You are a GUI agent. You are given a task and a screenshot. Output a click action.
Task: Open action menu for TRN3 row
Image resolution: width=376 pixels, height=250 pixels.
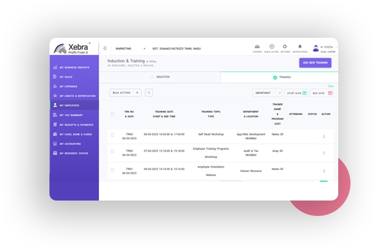point(324,137)
